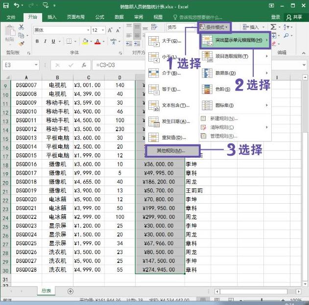Open the 条件格式 dropdown
Image resolution: width=309 pixels, height=305 pixels.
pyautogui.click(x=214, y=27)
